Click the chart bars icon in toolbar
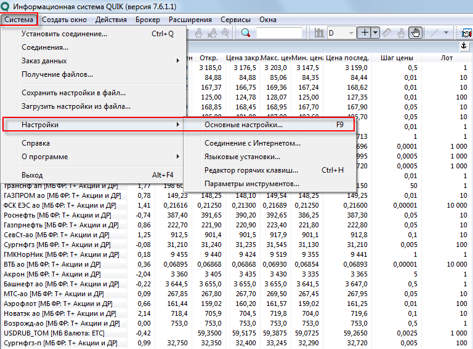Image resolution: width=473 pixels, height=349 pixels. [x=319, y=33]
